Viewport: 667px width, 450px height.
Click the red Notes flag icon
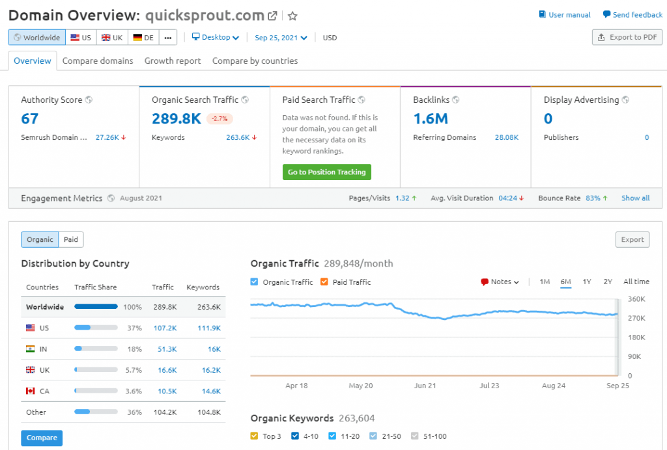point(485,282)
